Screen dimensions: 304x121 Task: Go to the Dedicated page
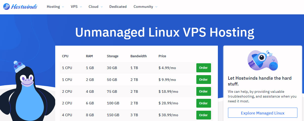coord(118,7)
